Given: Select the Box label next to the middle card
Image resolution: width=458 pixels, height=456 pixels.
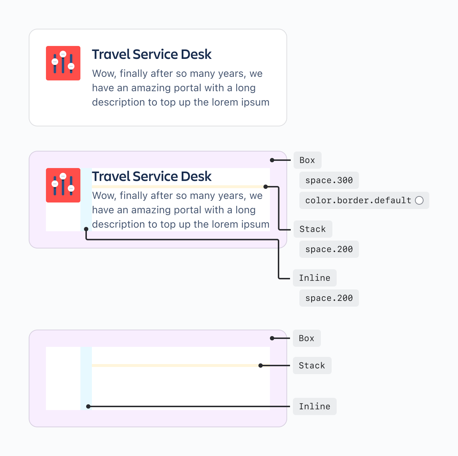Looking at the screenshot, I should pos(307,160).
